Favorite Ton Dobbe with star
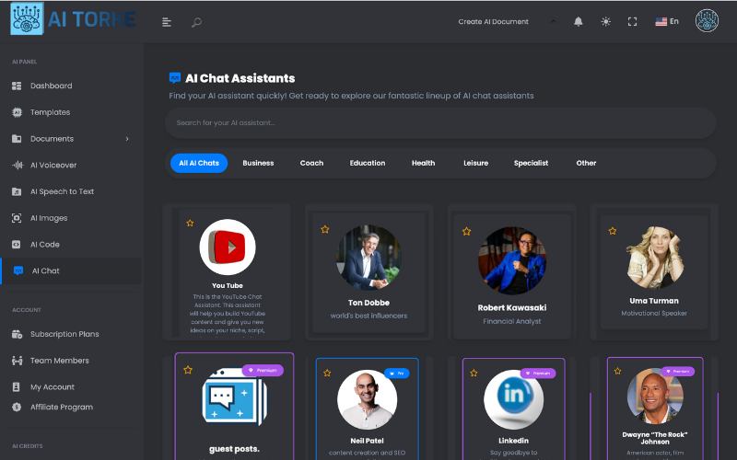737x460 pixels. [x=325, y=229]
